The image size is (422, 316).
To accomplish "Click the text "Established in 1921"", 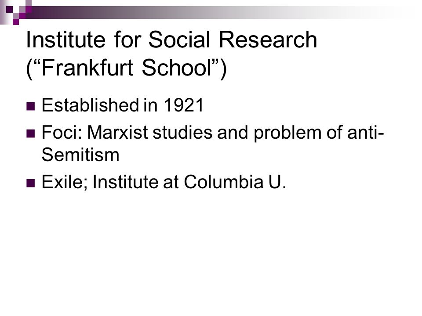I will pyautogui.click(x=123, y=105).
